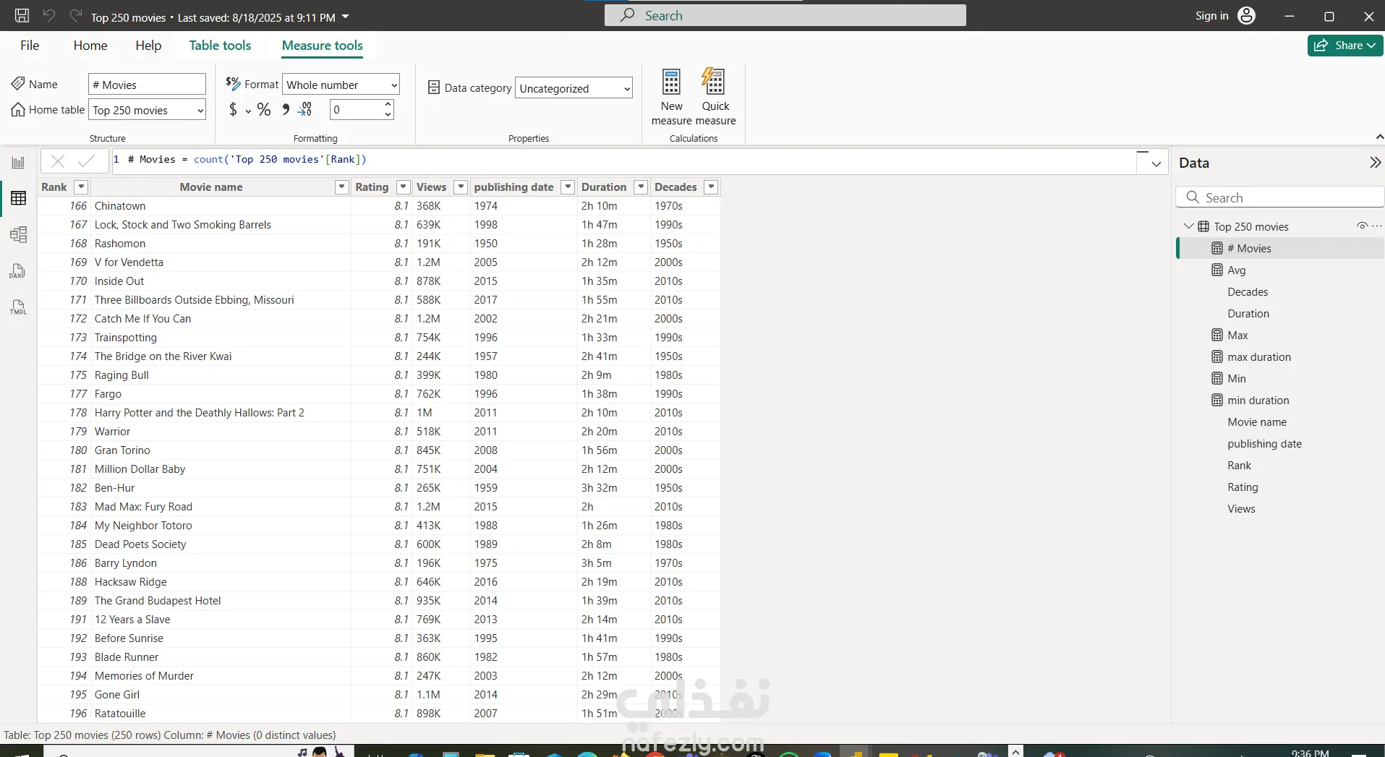Open the Views column filter dropdown
1385x757 pixels.
pyautogui.click(x=461, y=187)
